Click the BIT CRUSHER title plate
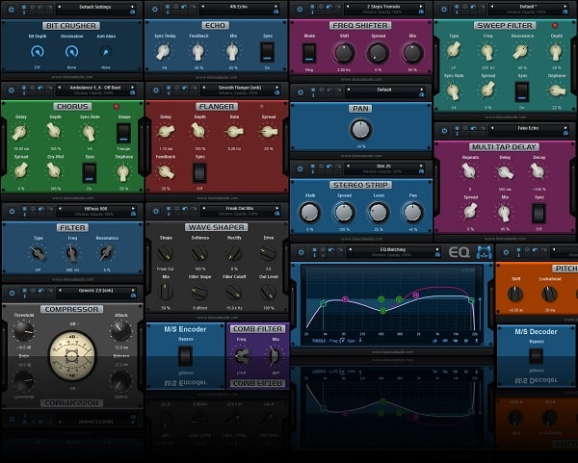Screen dimensions: 578x463 71,26
